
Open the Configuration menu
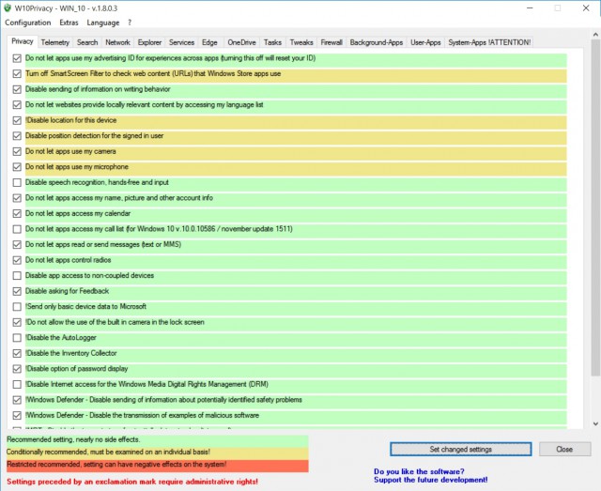[27, 23]
